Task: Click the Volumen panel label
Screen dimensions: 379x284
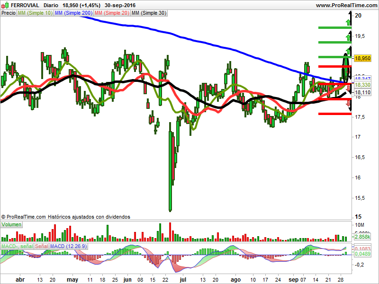Action: 11,224
